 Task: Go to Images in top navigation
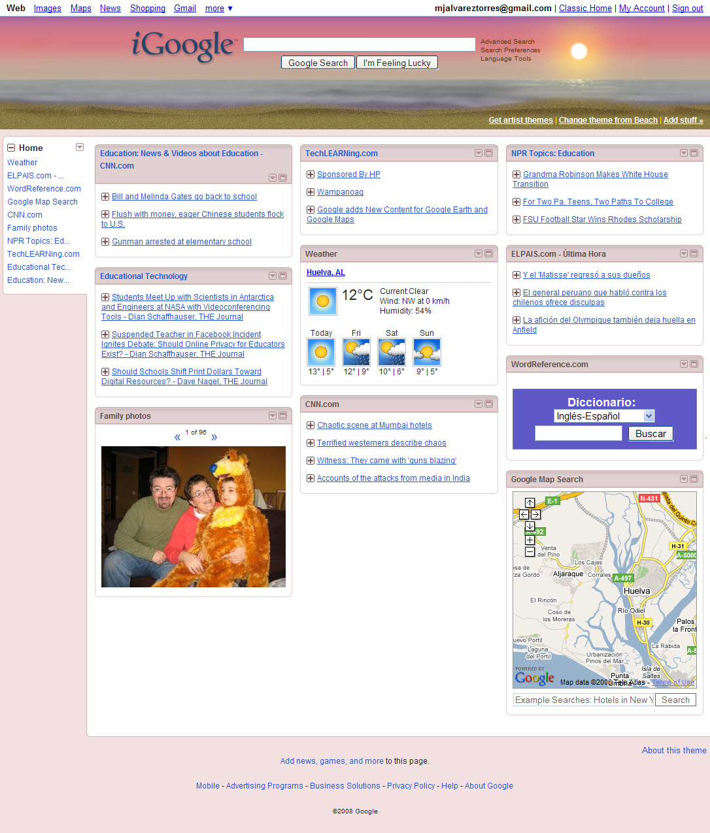(x=48, y=8)
